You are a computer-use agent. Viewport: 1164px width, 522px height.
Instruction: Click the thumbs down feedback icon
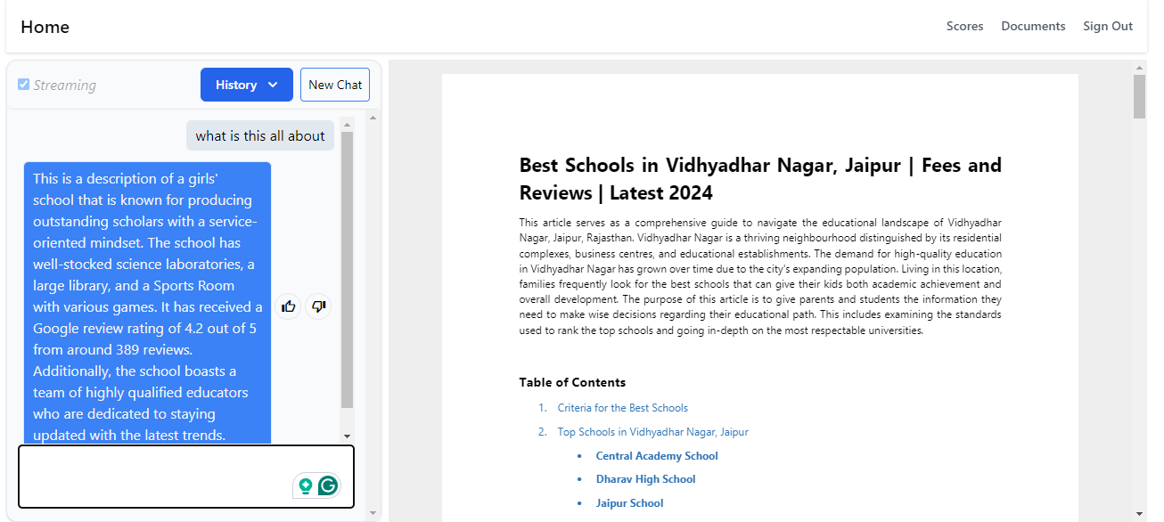click(318, 306)
